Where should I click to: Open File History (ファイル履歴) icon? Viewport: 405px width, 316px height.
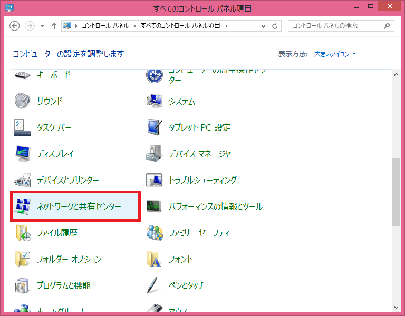[x=23, y=233]
